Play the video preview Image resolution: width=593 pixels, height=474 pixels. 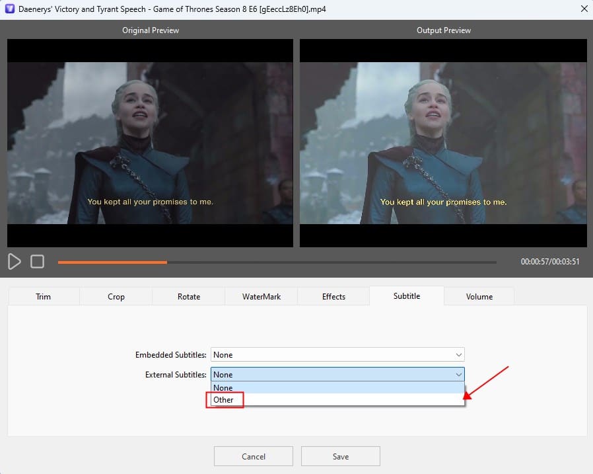coord(14,262)
